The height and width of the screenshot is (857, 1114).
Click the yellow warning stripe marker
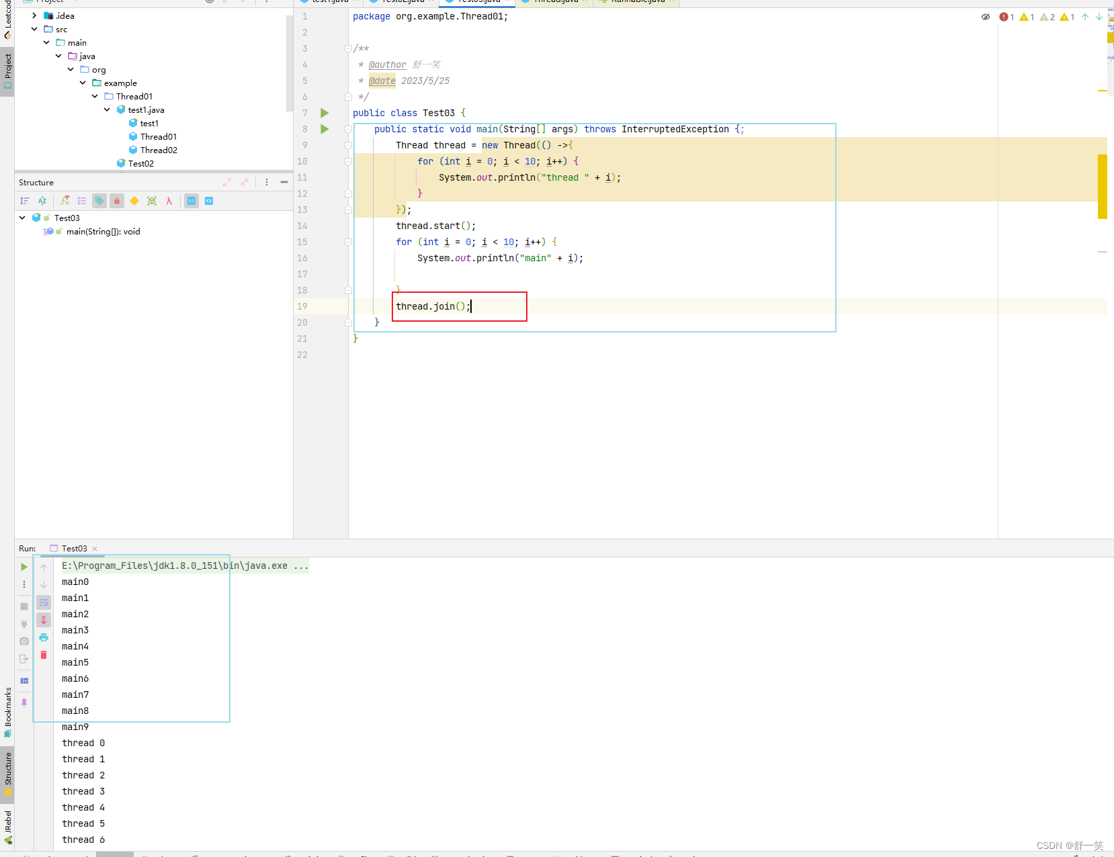tap(1102, 186)
